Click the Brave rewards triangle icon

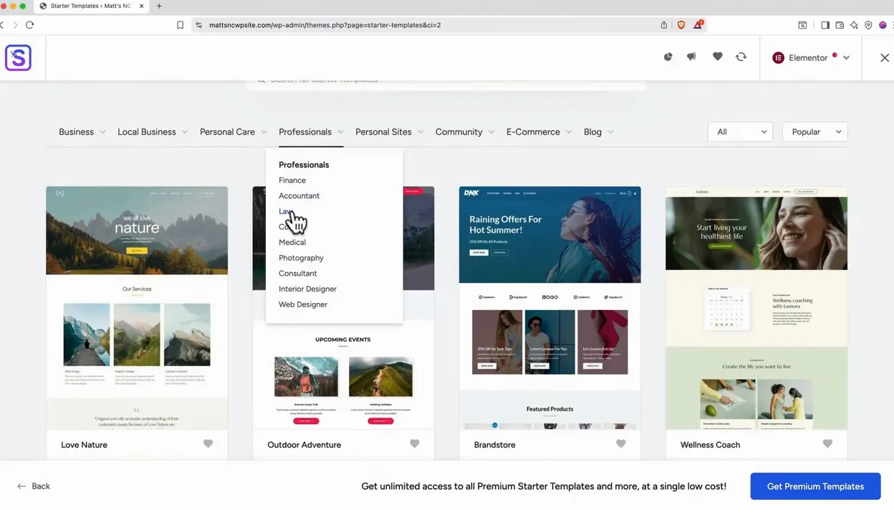(698, 25)
